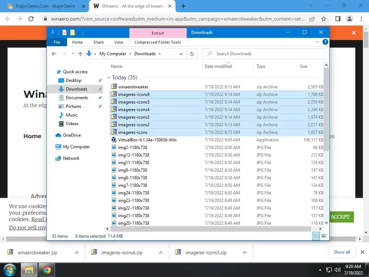Screen dimensions: 369x277
Task: Toggle the Chrome side panel icon
Action: [x=338, y=19]
